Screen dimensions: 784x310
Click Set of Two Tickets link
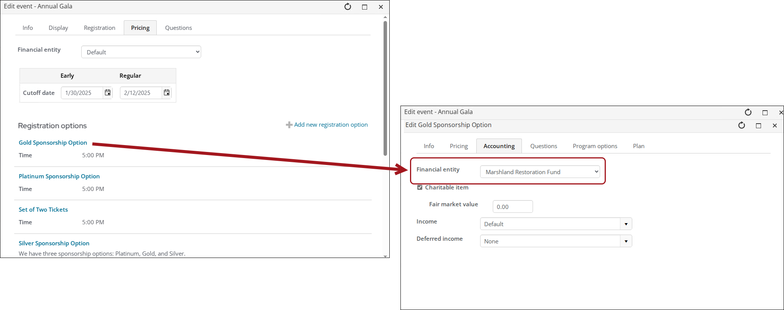pos(43,210)
